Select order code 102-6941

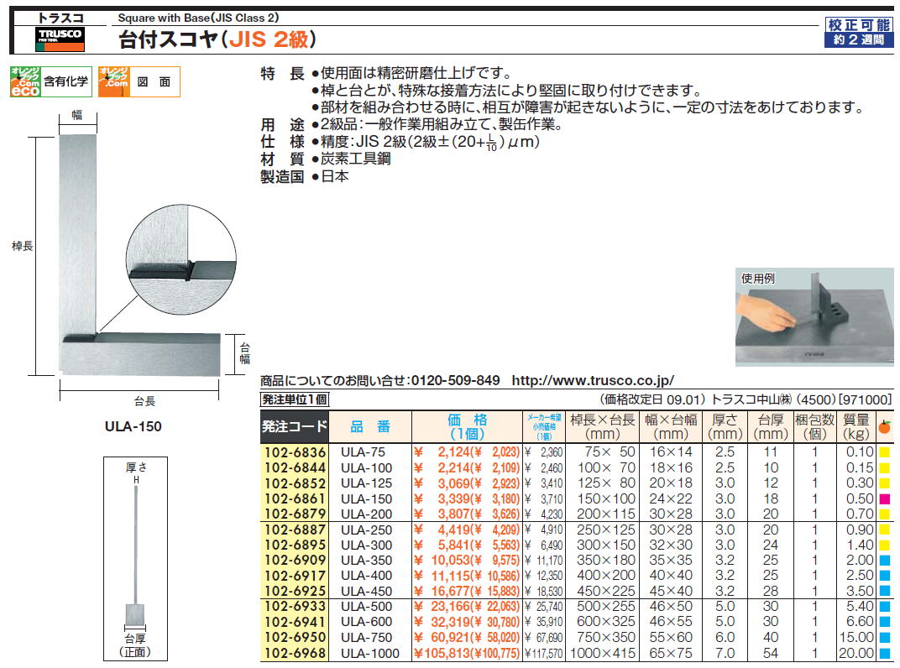tap(295, 622)
